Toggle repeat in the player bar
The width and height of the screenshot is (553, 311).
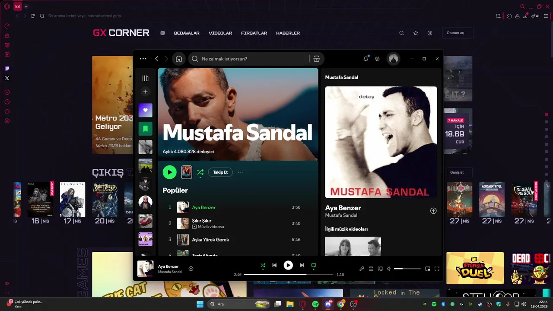[314, 265]
